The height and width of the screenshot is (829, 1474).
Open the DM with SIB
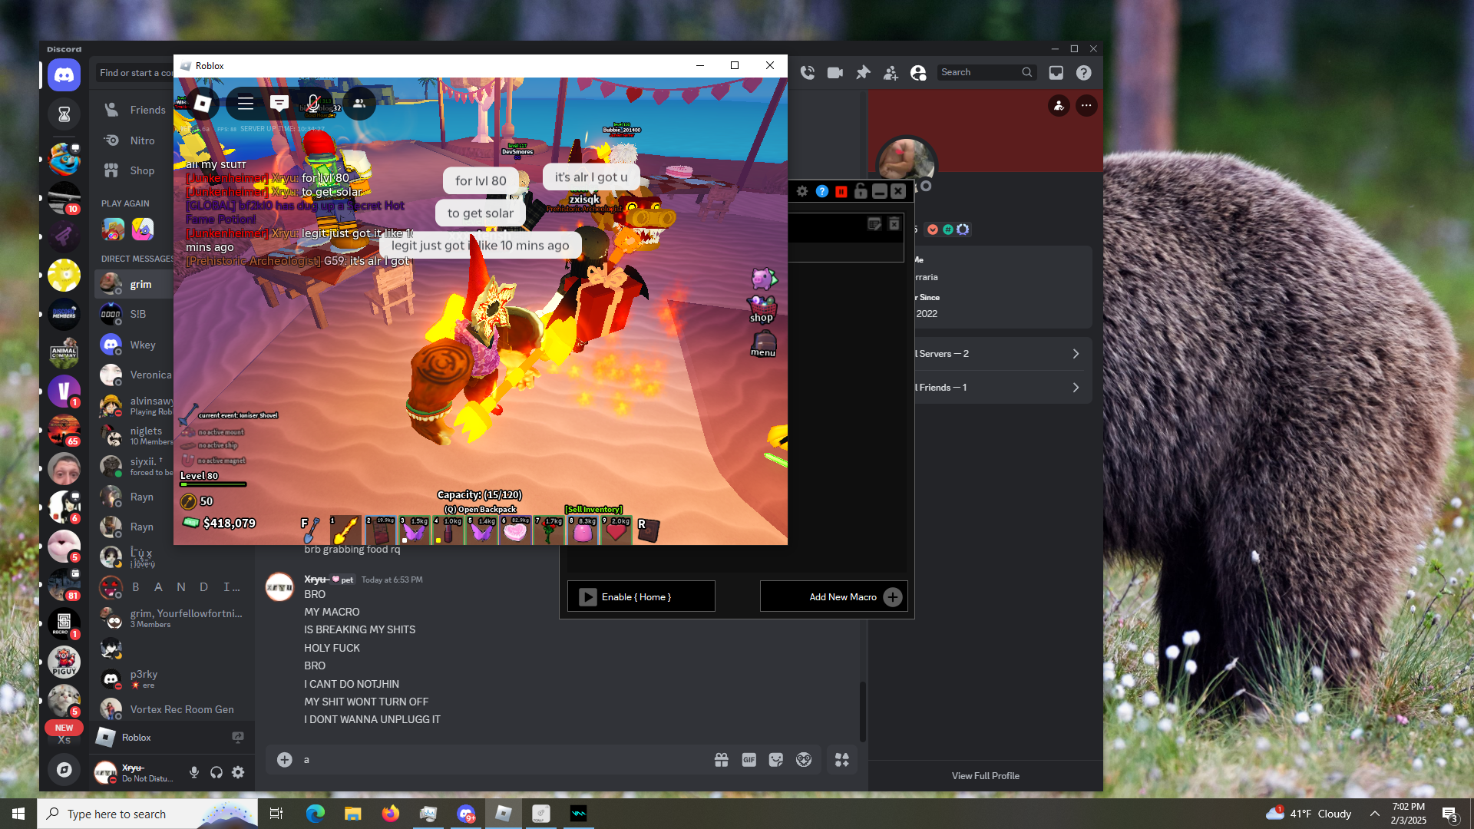(x=134, y=314)
